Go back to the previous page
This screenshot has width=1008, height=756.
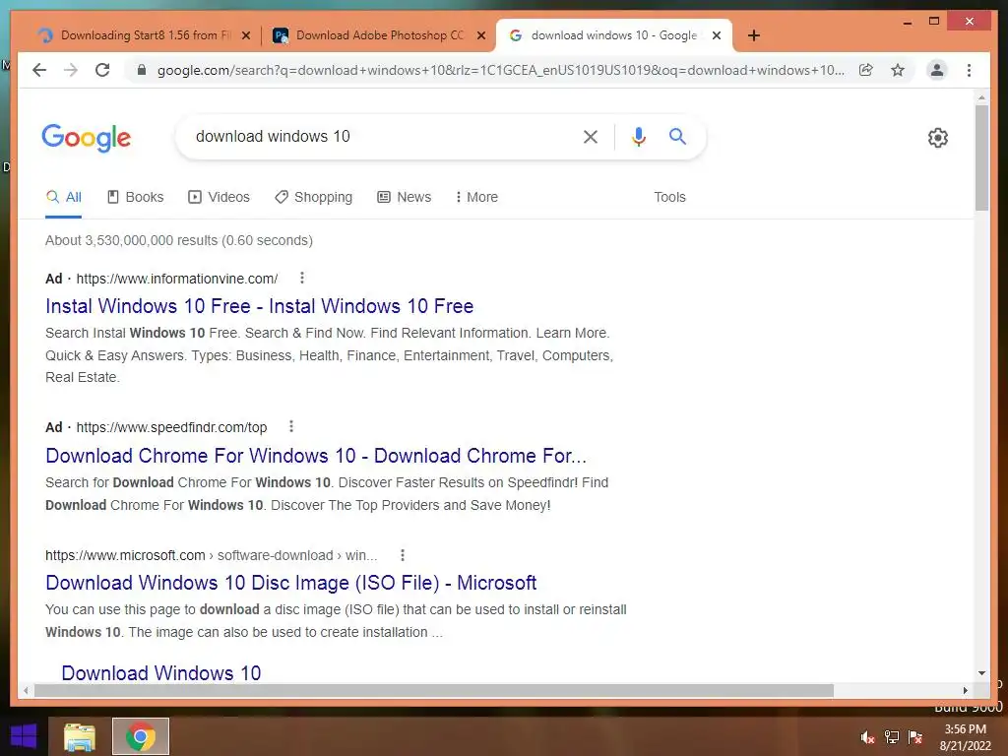[x=39, y=70]
